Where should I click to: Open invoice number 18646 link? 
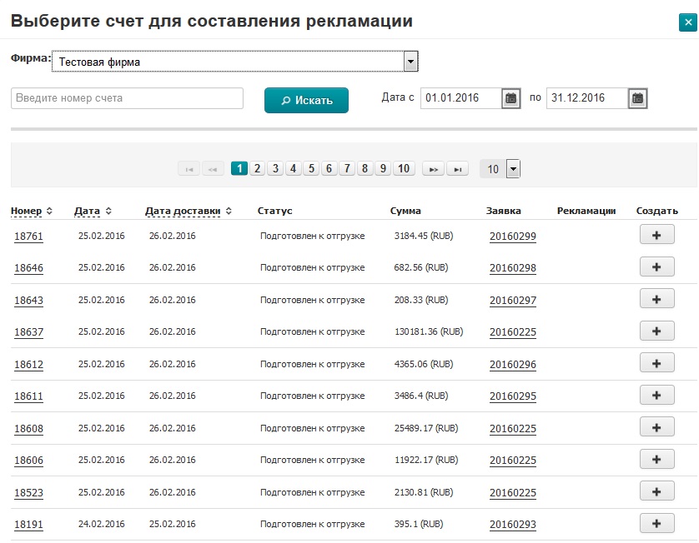[x=28, y=268]
